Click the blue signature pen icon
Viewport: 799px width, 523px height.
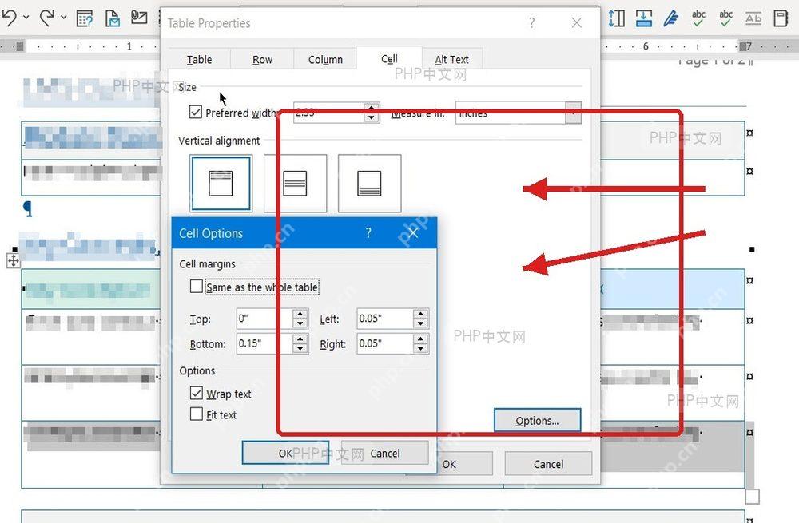click(x=671, y=18)
